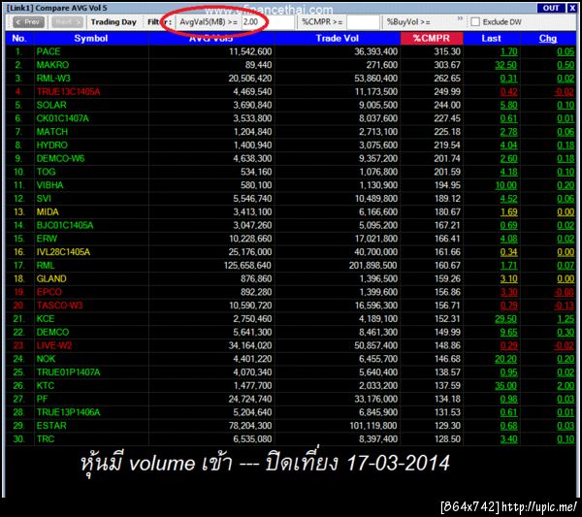Select the IVL28C1405A symbol
The image size is (582, 517).
click(63, 252)
